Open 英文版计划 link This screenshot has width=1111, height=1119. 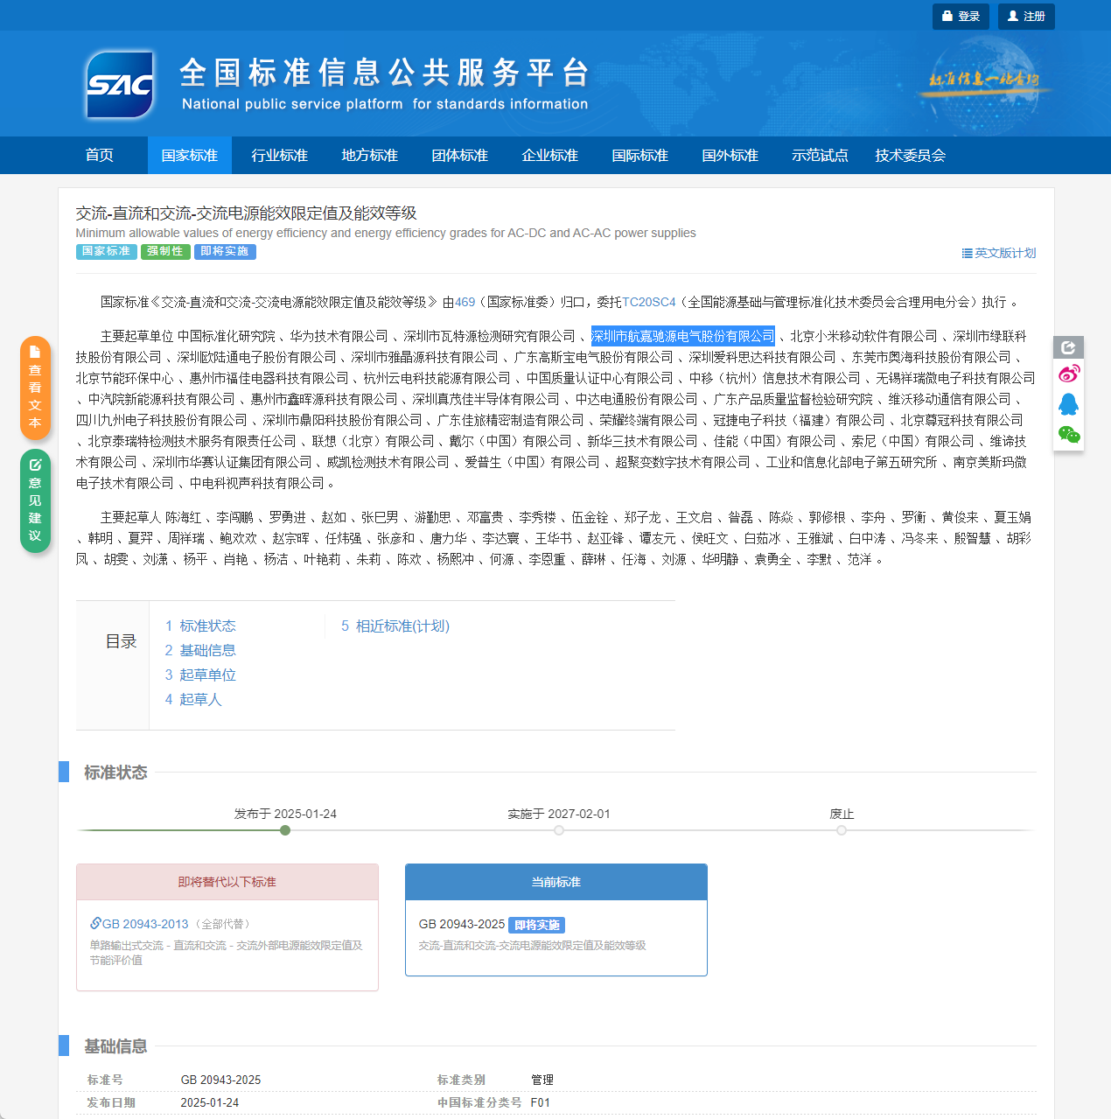tap(999, 253)
